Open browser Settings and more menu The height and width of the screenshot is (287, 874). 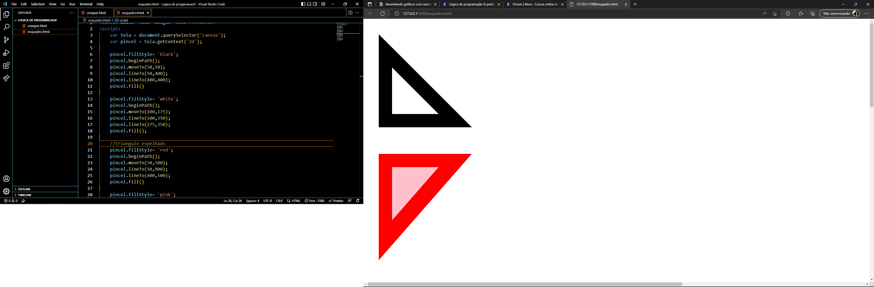coord(867,14)
